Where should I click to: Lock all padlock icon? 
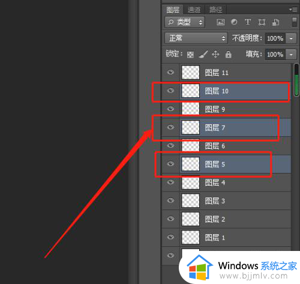click(228, 54)
